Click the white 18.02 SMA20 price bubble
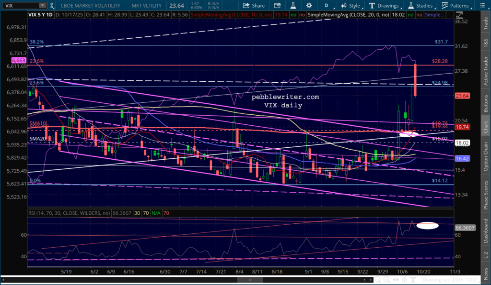The height and width of the screenshot is (285, 491). pyautogui.click(x=462, y=142)
